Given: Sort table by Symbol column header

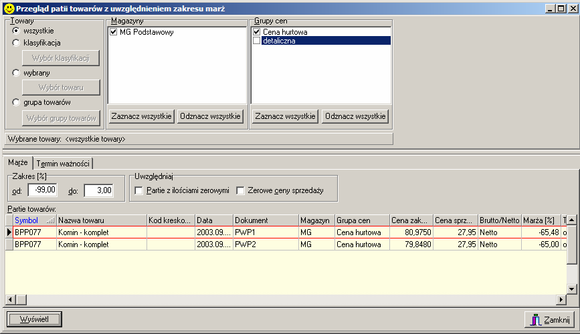Looking at the screenshot, I should pyautogui.click(x=34, y=220).
